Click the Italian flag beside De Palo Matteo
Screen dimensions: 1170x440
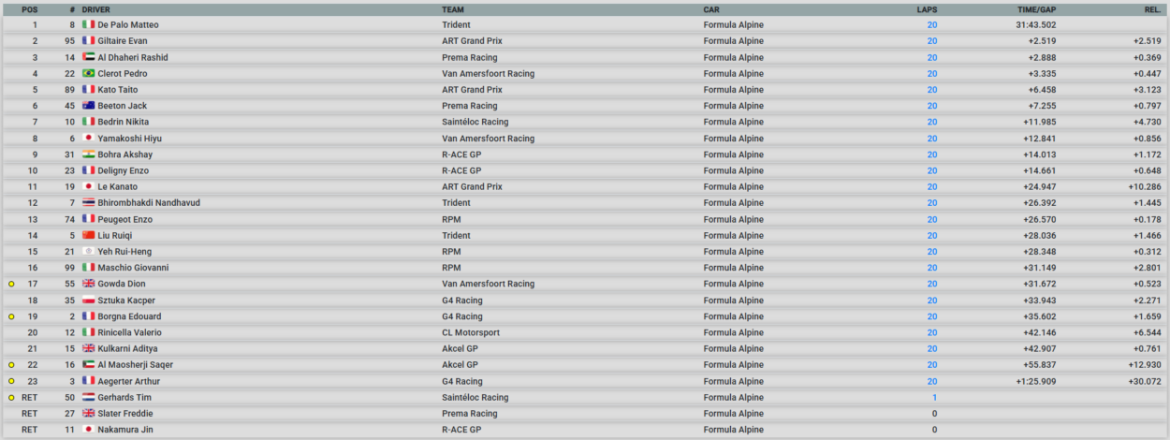tap(89, 25)
